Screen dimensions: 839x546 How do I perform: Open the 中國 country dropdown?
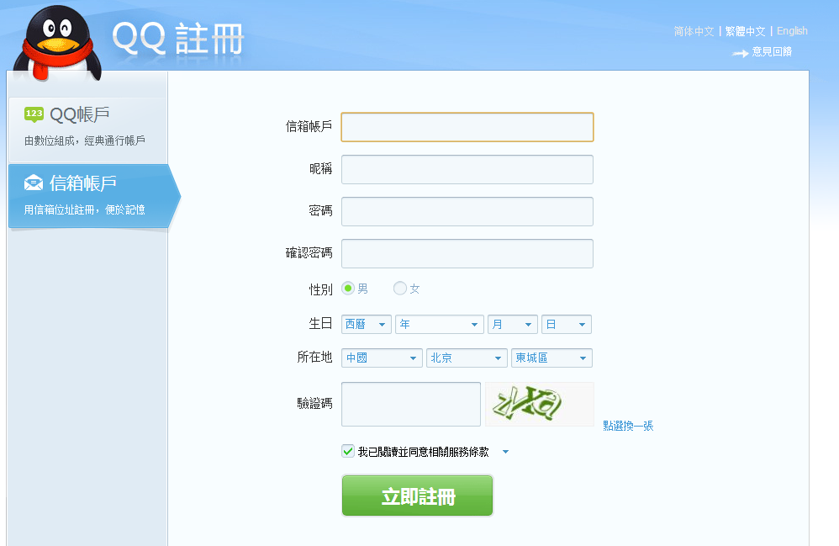382,358
